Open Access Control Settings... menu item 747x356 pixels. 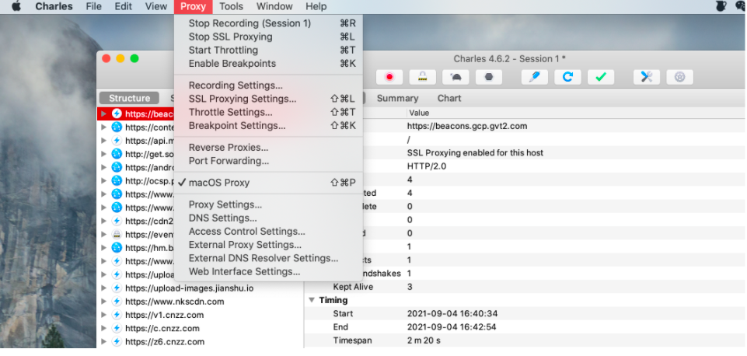coord(268,231)
